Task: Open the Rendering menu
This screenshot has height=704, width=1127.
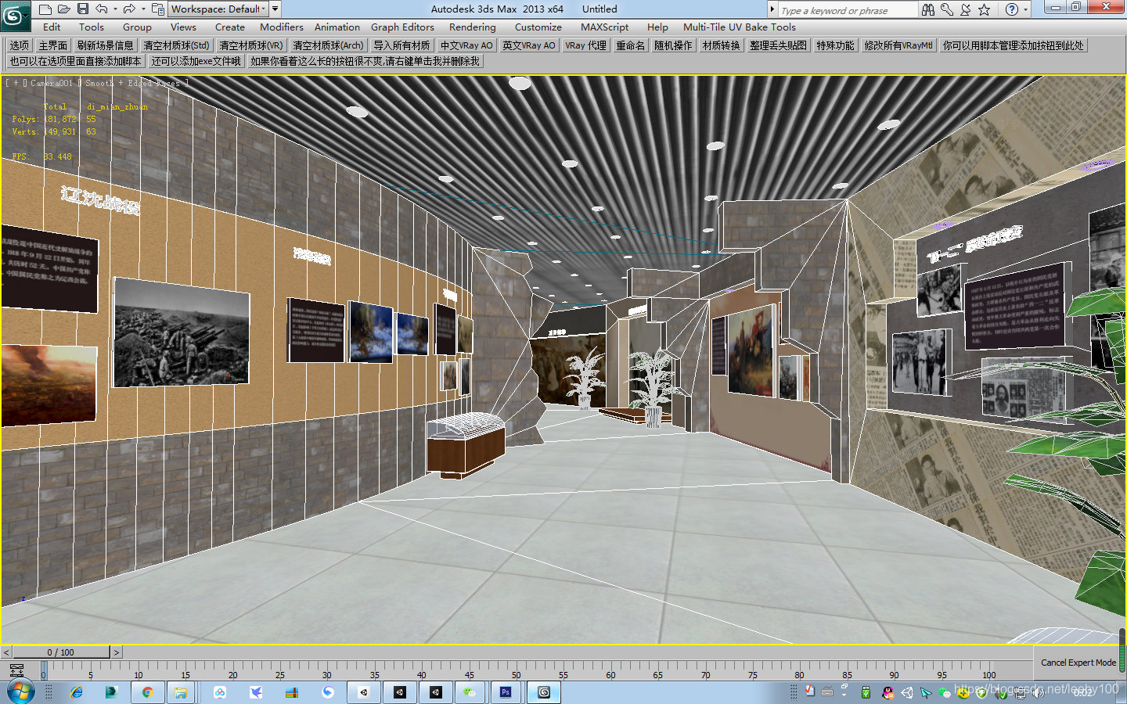Action: pyautogui.click(x=472, y=27)
